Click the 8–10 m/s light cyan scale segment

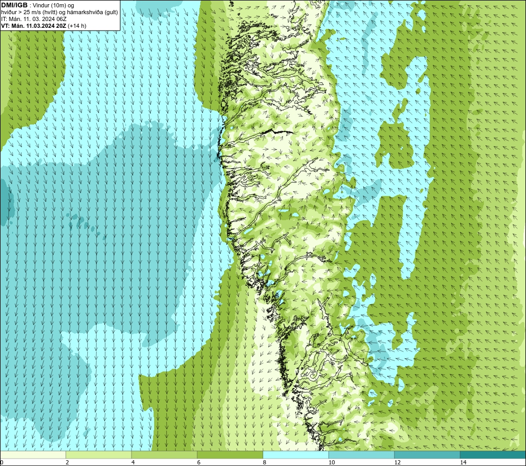[x=296, y=454]
